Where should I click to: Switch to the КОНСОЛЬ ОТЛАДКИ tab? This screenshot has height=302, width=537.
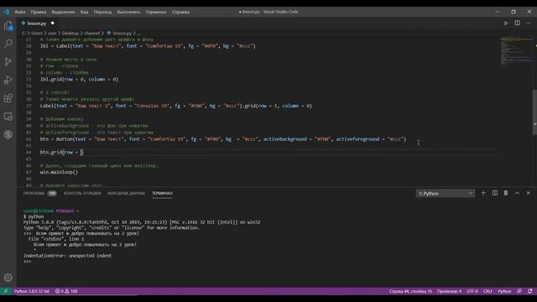(x=82, y=194)
